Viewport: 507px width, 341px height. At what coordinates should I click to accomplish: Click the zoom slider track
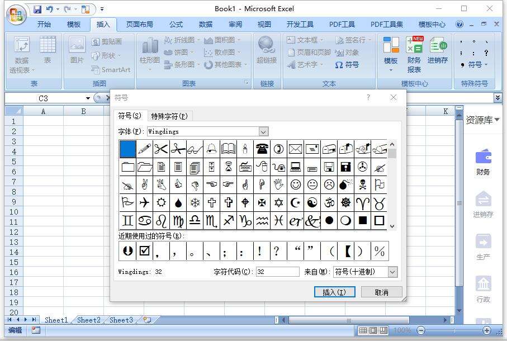[454, 330]
